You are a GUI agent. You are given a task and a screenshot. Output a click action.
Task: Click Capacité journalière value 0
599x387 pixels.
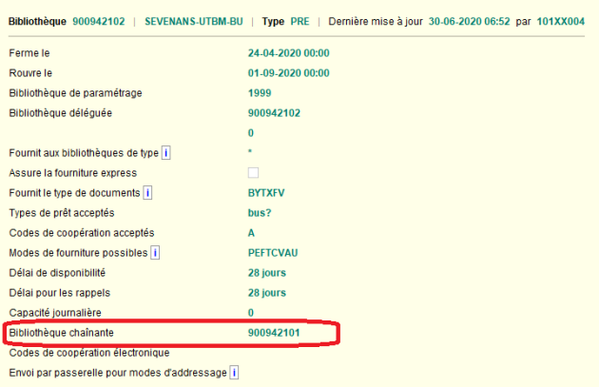click(251, 313)
